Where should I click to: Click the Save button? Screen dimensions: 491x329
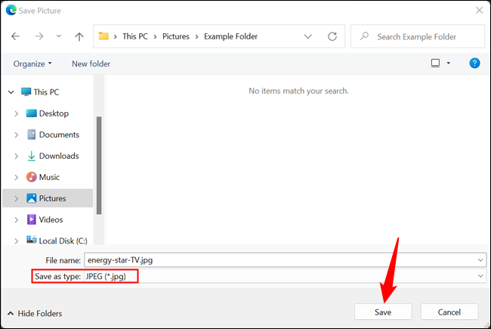[x=383, y=312]
